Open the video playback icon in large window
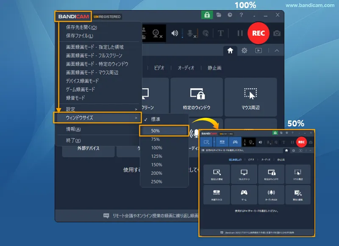Viewport: 339px width, 246px height. [258, 50]
